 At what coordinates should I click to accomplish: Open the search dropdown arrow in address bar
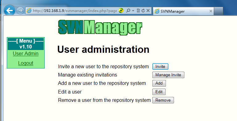[x=133, y=10]
